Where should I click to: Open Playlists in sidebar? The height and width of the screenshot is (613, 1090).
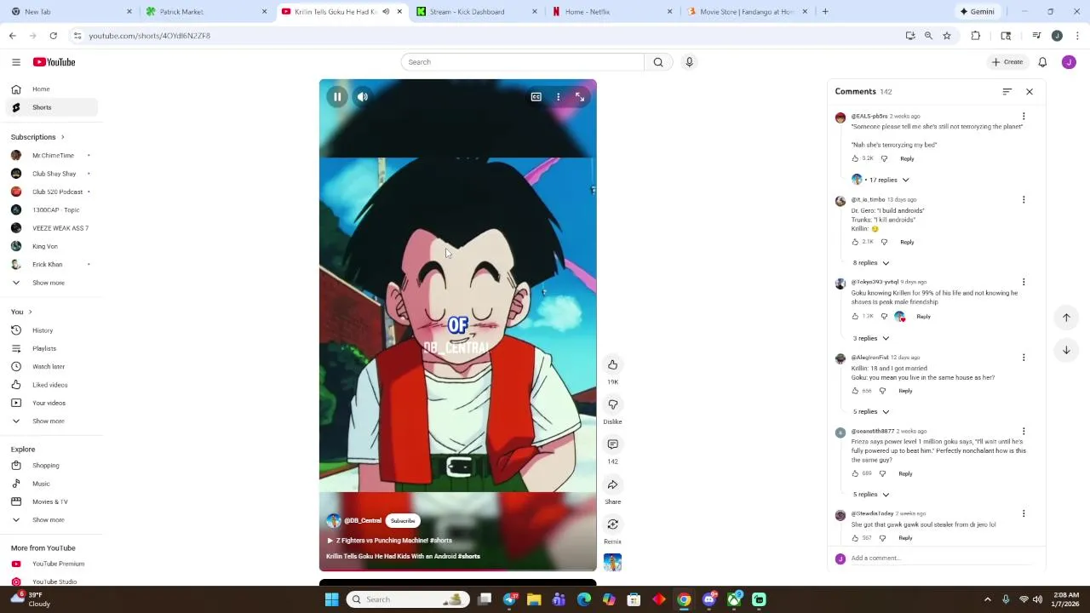(x=51, y=348)
